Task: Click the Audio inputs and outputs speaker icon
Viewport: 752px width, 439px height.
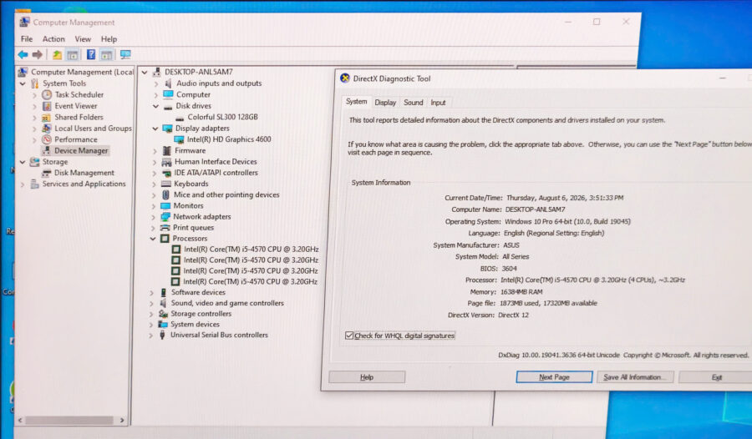Action: (168, 83)
